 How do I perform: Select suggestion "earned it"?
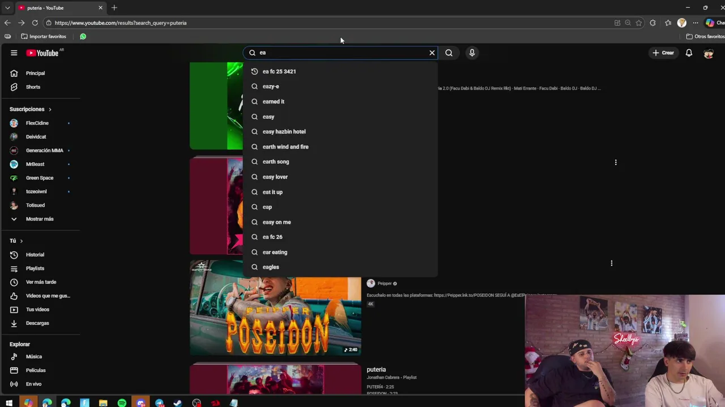coord(340,102)
